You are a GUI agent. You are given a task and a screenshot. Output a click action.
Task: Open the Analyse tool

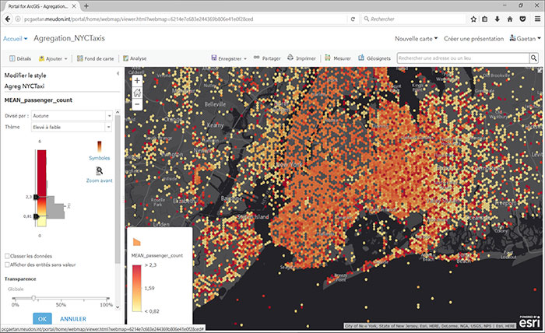(x=135, y=58)
